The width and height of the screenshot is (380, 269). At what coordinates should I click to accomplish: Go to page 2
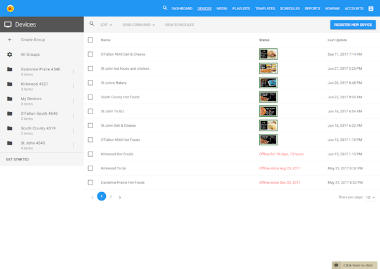tap(111, 196)
